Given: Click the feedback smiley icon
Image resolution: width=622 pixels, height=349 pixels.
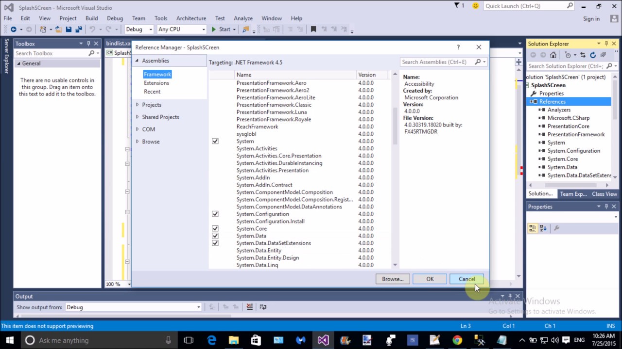Looking at the screenshot, I should (475, 6).
